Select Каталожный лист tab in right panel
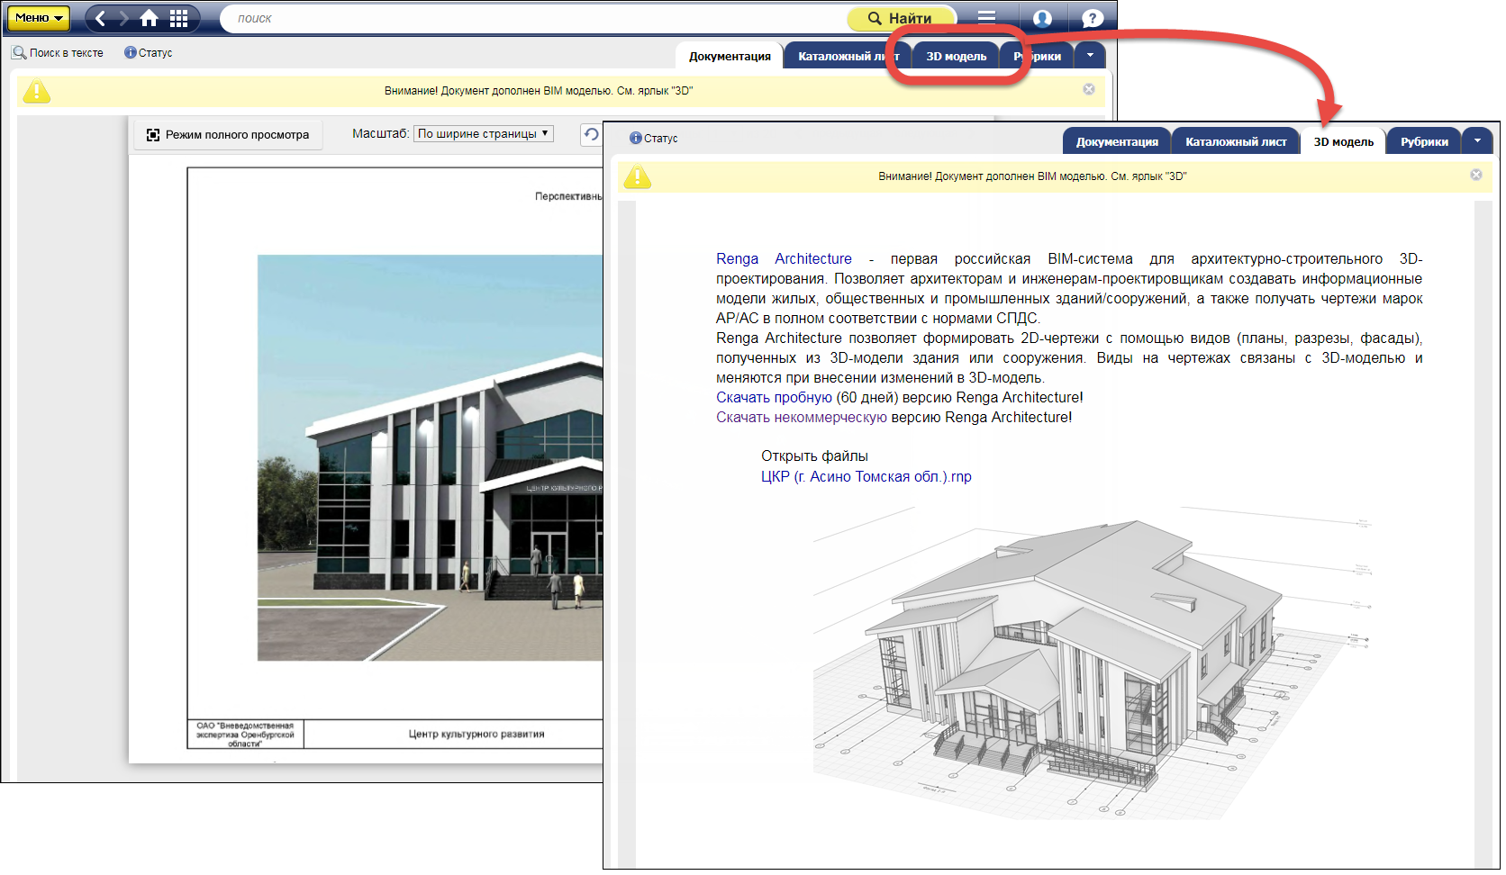This screenshot has height=875, width=1506. pyautogui.click(x=1236, y=142)
